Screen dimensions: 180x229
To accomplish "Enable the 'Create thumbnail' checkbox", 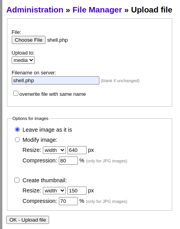I will click(17, 180).
